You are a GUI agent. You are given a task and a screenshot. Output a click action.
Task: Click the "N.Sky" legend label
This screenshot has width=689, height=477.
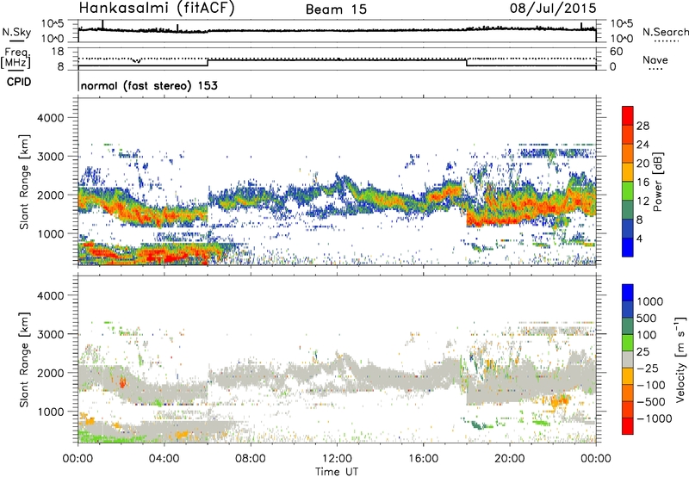pyautogui.click(x=16, y=32)
